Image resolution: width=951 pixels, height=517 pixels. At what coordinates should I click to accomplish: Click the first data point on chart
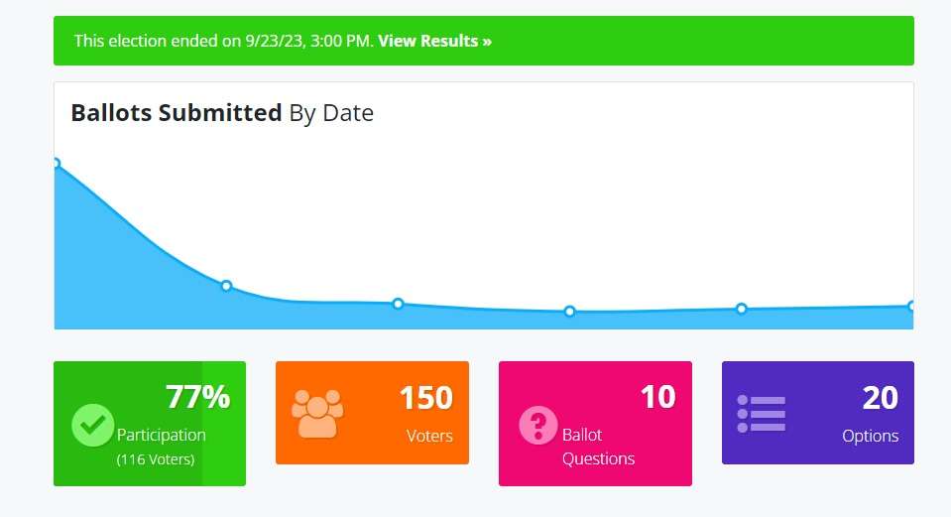point(56,164)
